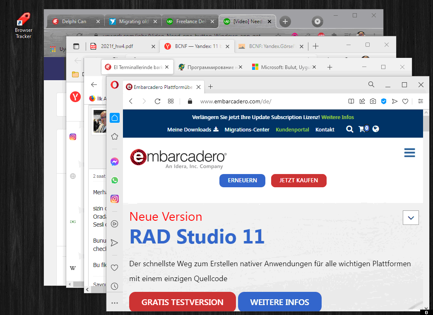This screenshot has height=315, width=433.
Task: Open WhatsApp in Opera sidebar
Action: point(115,180)
